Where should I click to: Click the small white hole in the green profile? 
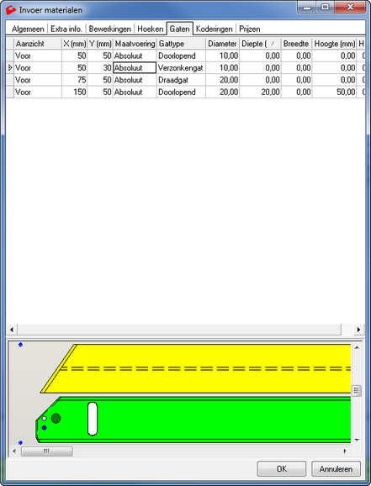tap(44, 419)
